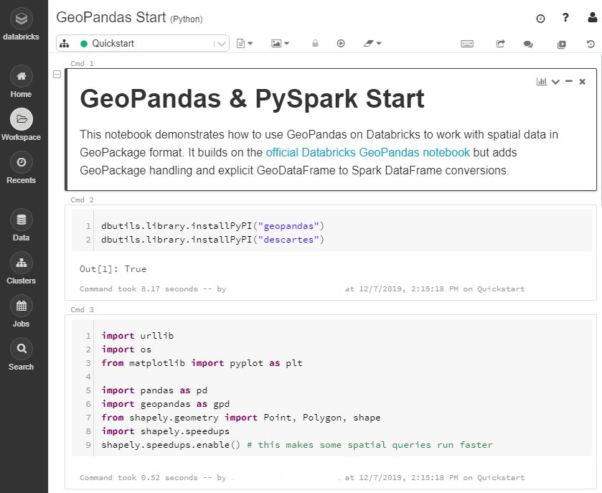This screenshot has width=602, height=493.
Task: Open the help question mark menu
Action: click(565, 18)
